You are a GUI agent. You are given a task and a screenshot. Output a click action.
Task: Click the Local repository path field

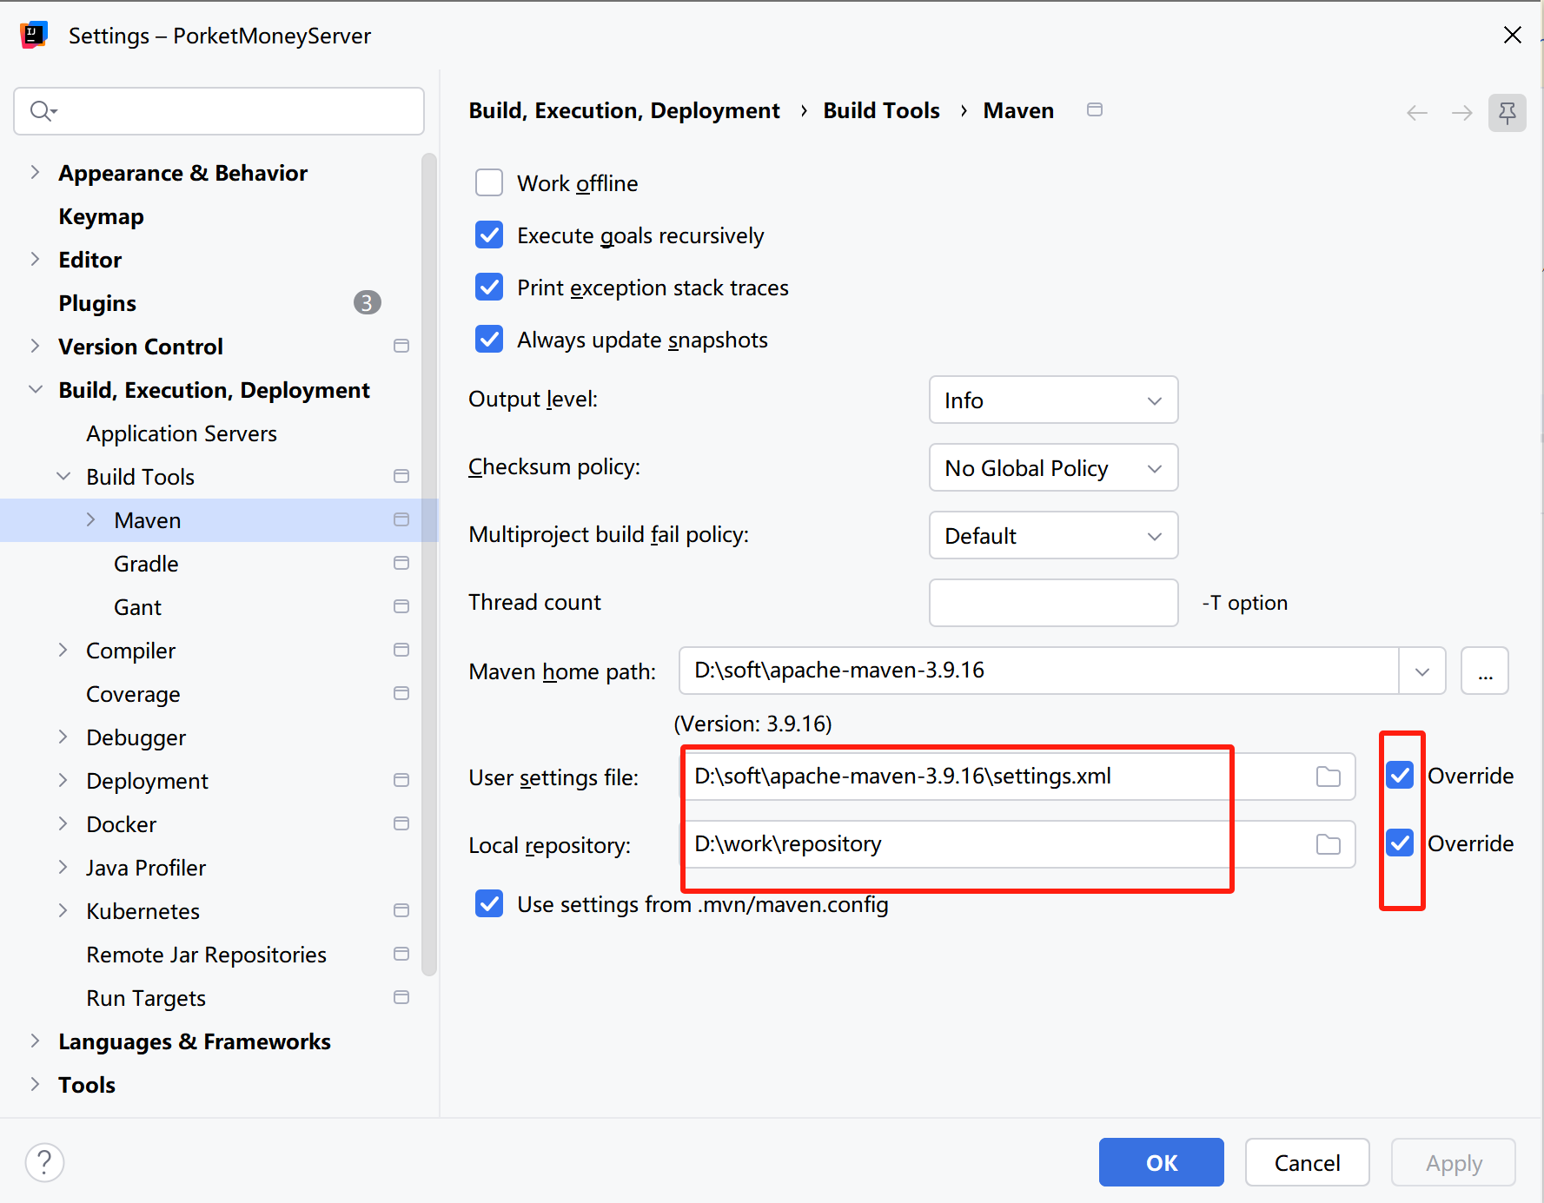pos(1017,843)
